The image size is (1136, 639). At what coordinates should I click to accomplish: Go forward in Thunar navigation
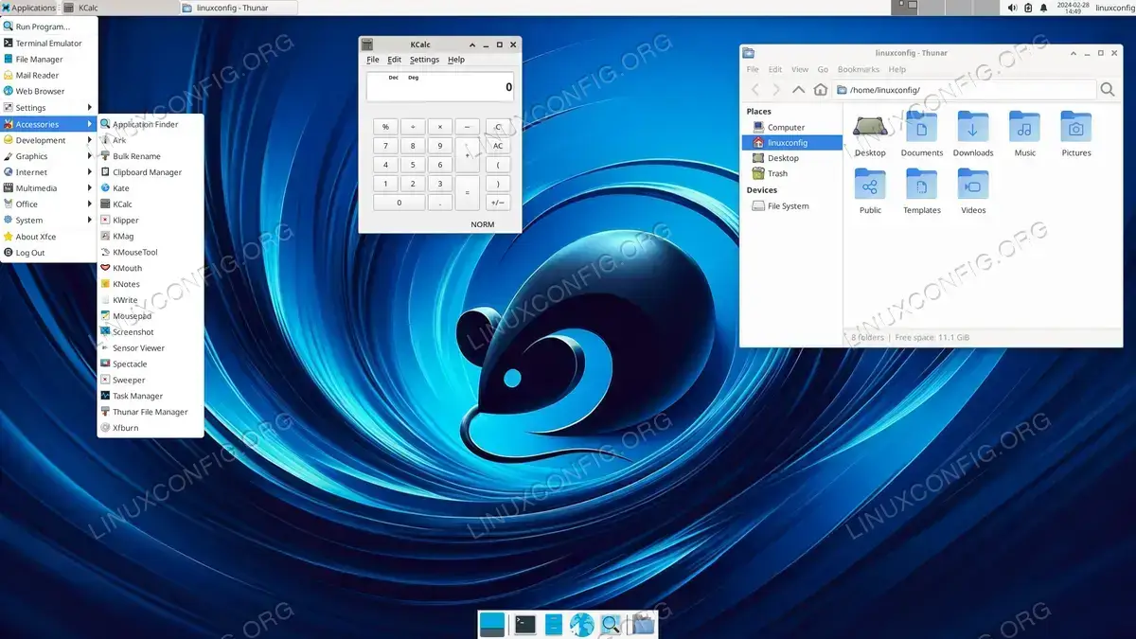point(776,89)
